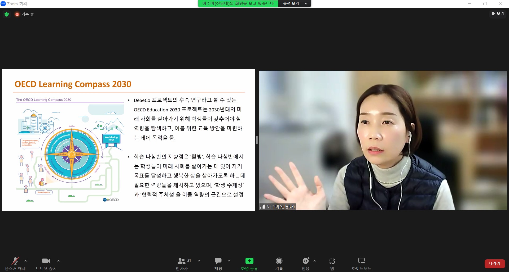509x272 pixels.
Task: Leave the meeting with 나가기 button
Action: click(494, 264)
